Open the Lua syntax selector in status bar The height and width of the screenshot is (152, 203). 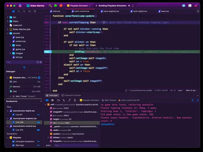[180, 90]
